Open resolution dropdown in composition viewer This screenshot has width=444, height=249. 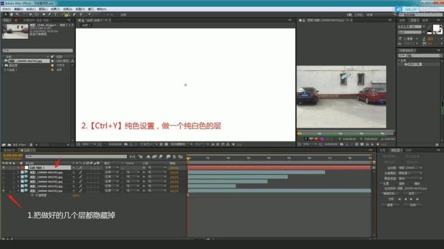pyautogui.click(x=149, y=145)
